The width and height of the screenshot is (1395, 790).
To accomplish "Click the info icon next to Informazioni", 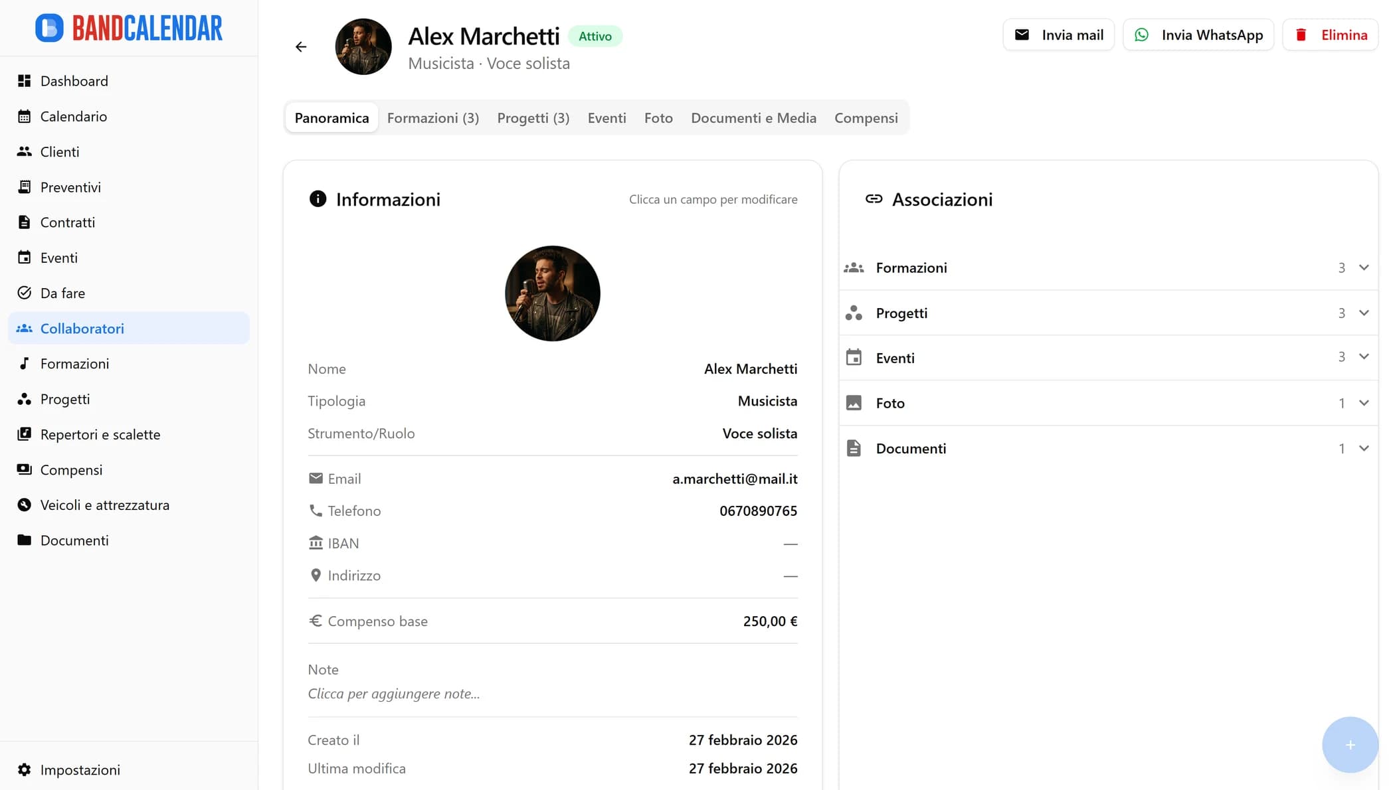I will pos(318,198).
